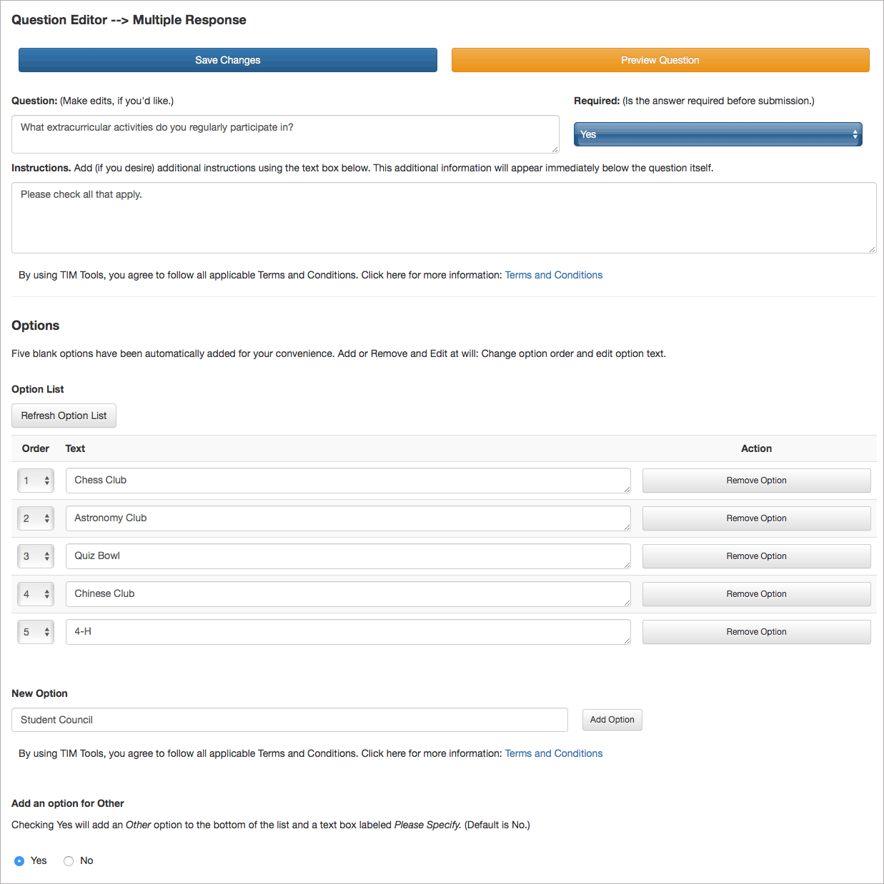Open Terms and Conditions link below instructions

[x=554, y=275]
